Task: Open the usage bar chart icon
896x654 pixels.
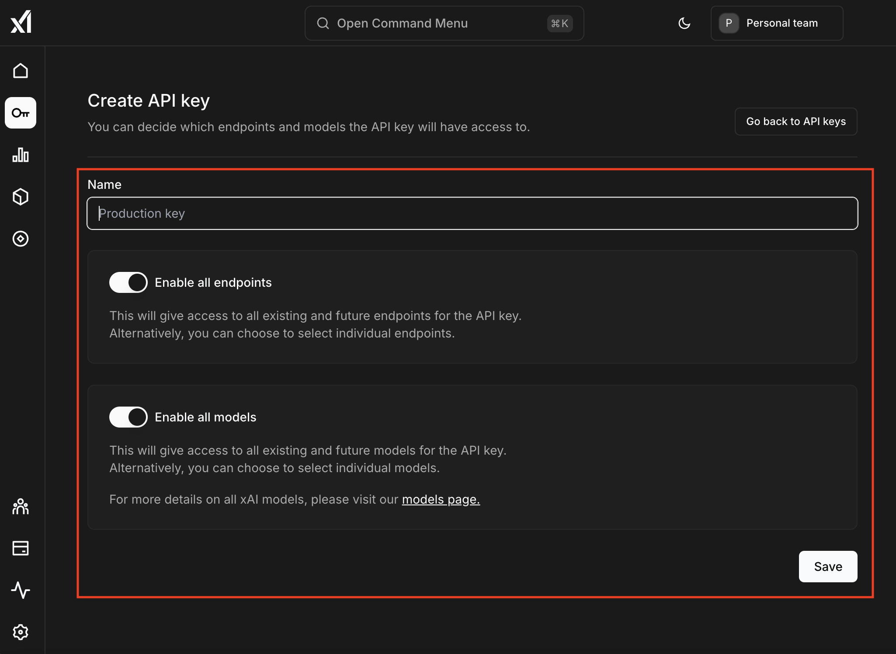Action: tap(21, 155)
